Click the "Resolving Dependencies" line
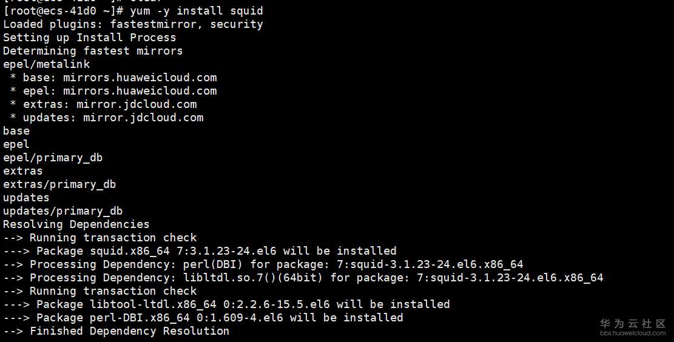This screenshot has width=674, height=342. click(76, 224)
